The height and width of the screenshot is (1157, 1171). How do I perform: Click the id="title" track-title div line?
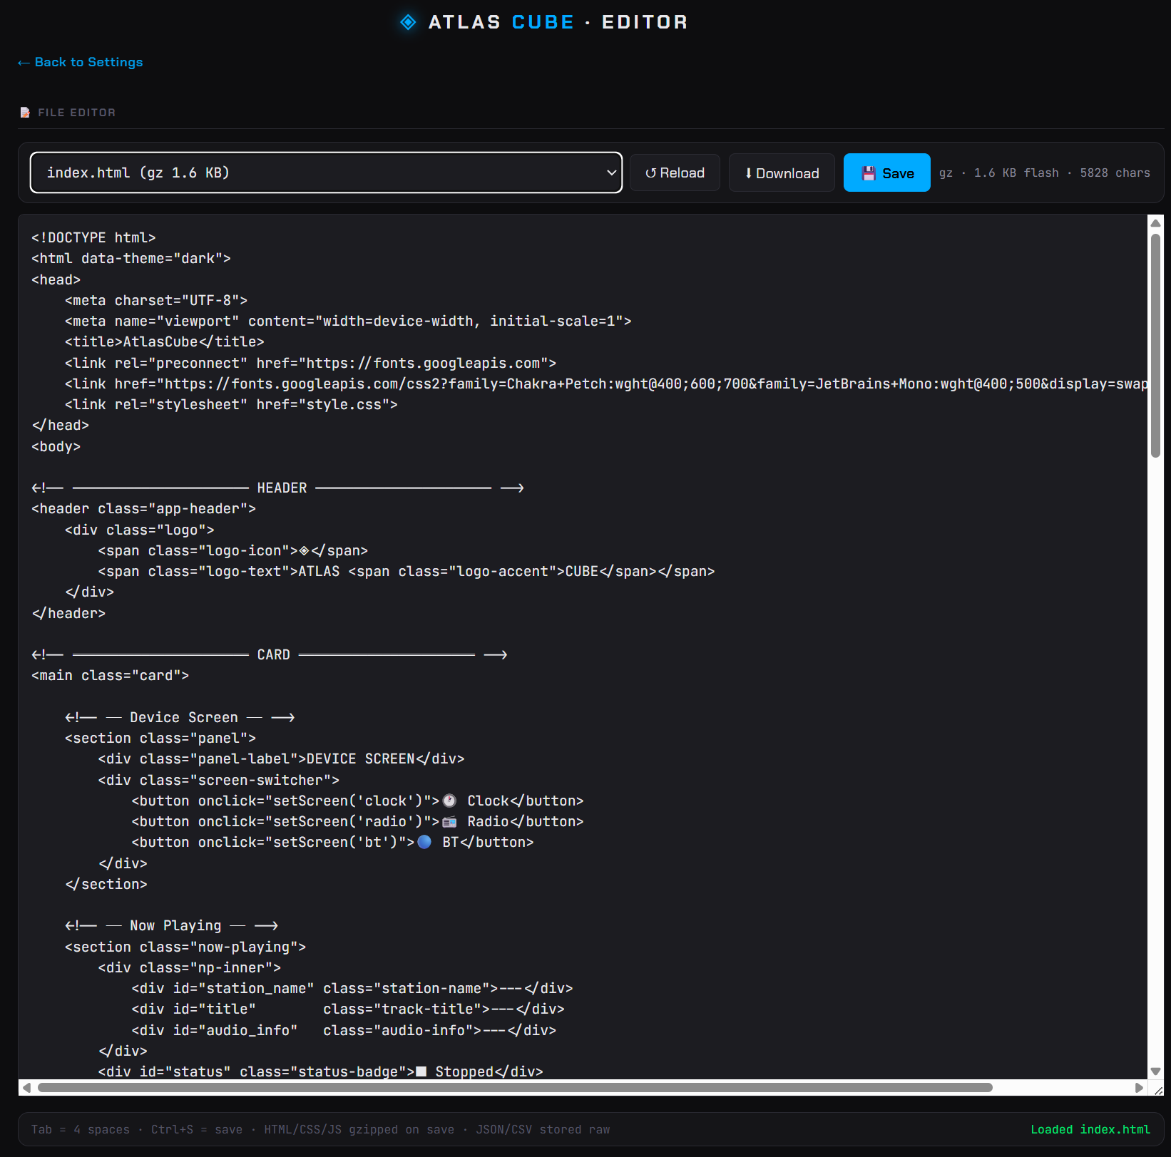click(348, 1009)
